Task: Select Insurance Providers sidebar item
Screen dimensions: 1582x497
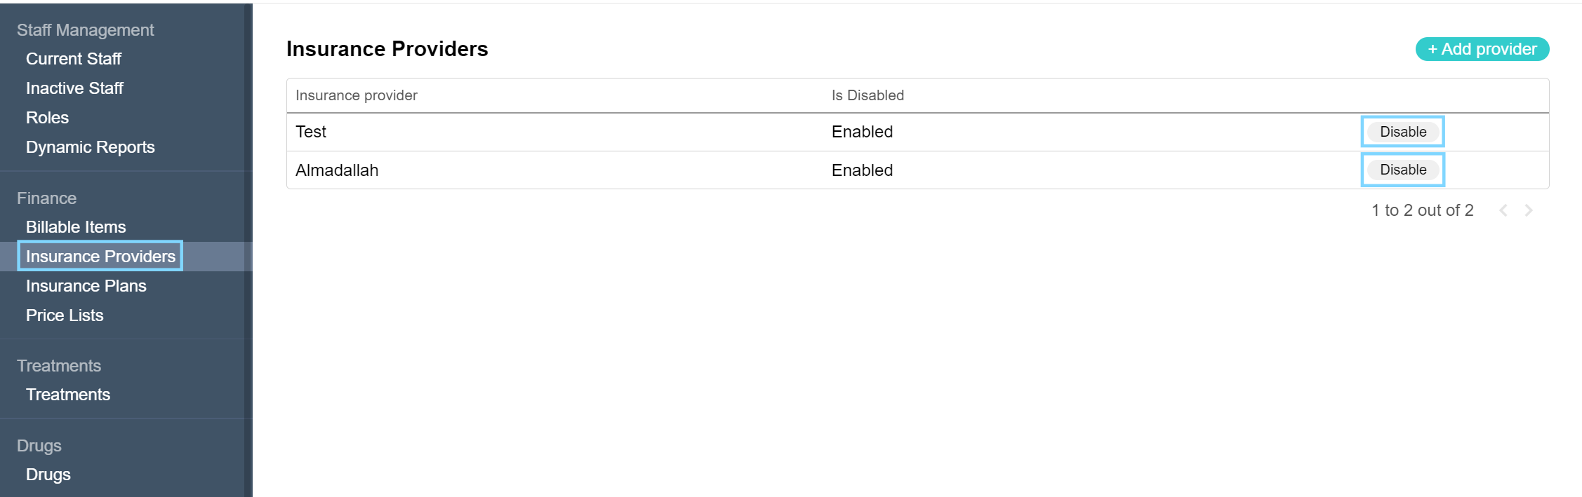Action: point(100,257)
